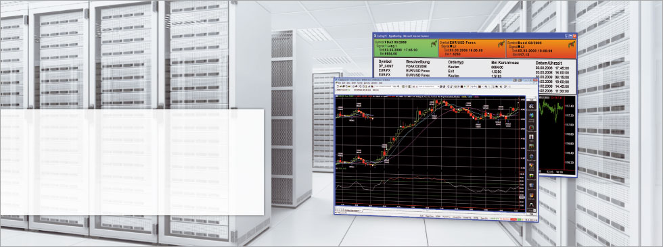The image size is (663, 247).
Task: Select the workspace tab below the chart
Action: pos(353,211)
